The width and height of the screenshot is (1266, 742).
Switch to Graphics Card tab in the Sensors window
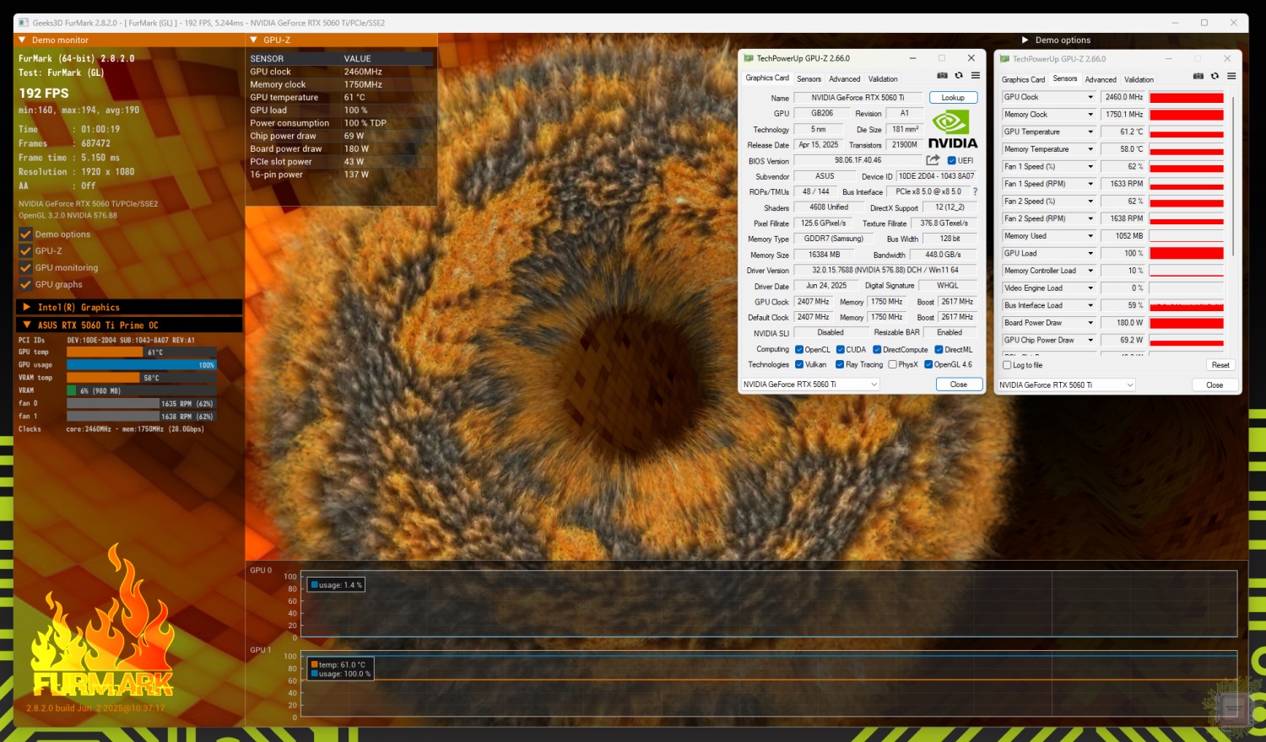(1023, 80)
